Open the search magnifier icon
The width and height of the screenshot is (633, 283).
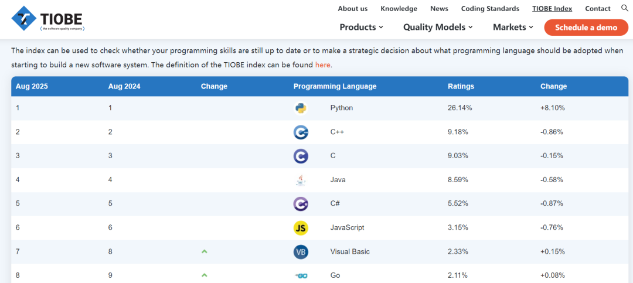click(x=624, y=8)
